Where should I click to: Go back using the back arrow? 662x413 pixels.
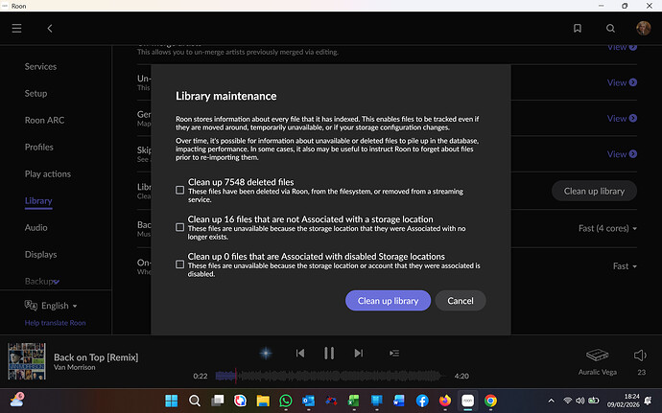[50, 29]
